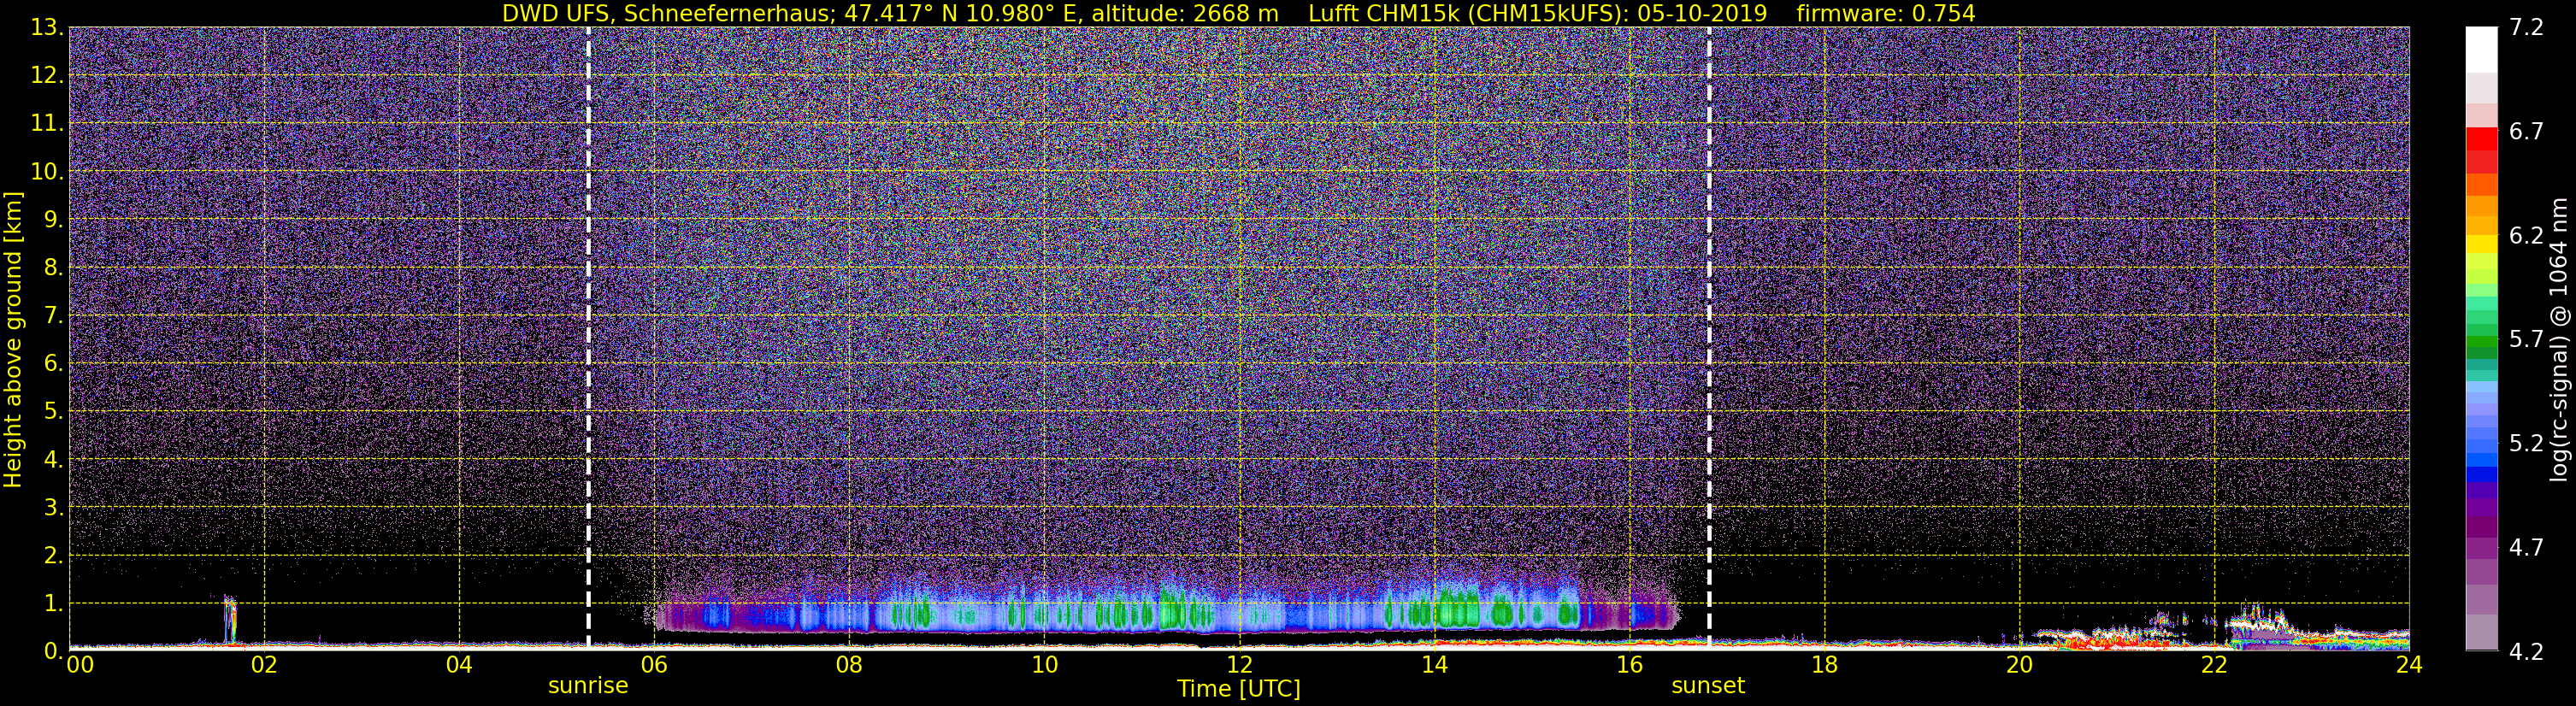Click the plot title text 'DWD UFS, Schneefernerhaus'
Image resolution: width=2576 pixels, height=706 pixels.
[x=667, y=13]
